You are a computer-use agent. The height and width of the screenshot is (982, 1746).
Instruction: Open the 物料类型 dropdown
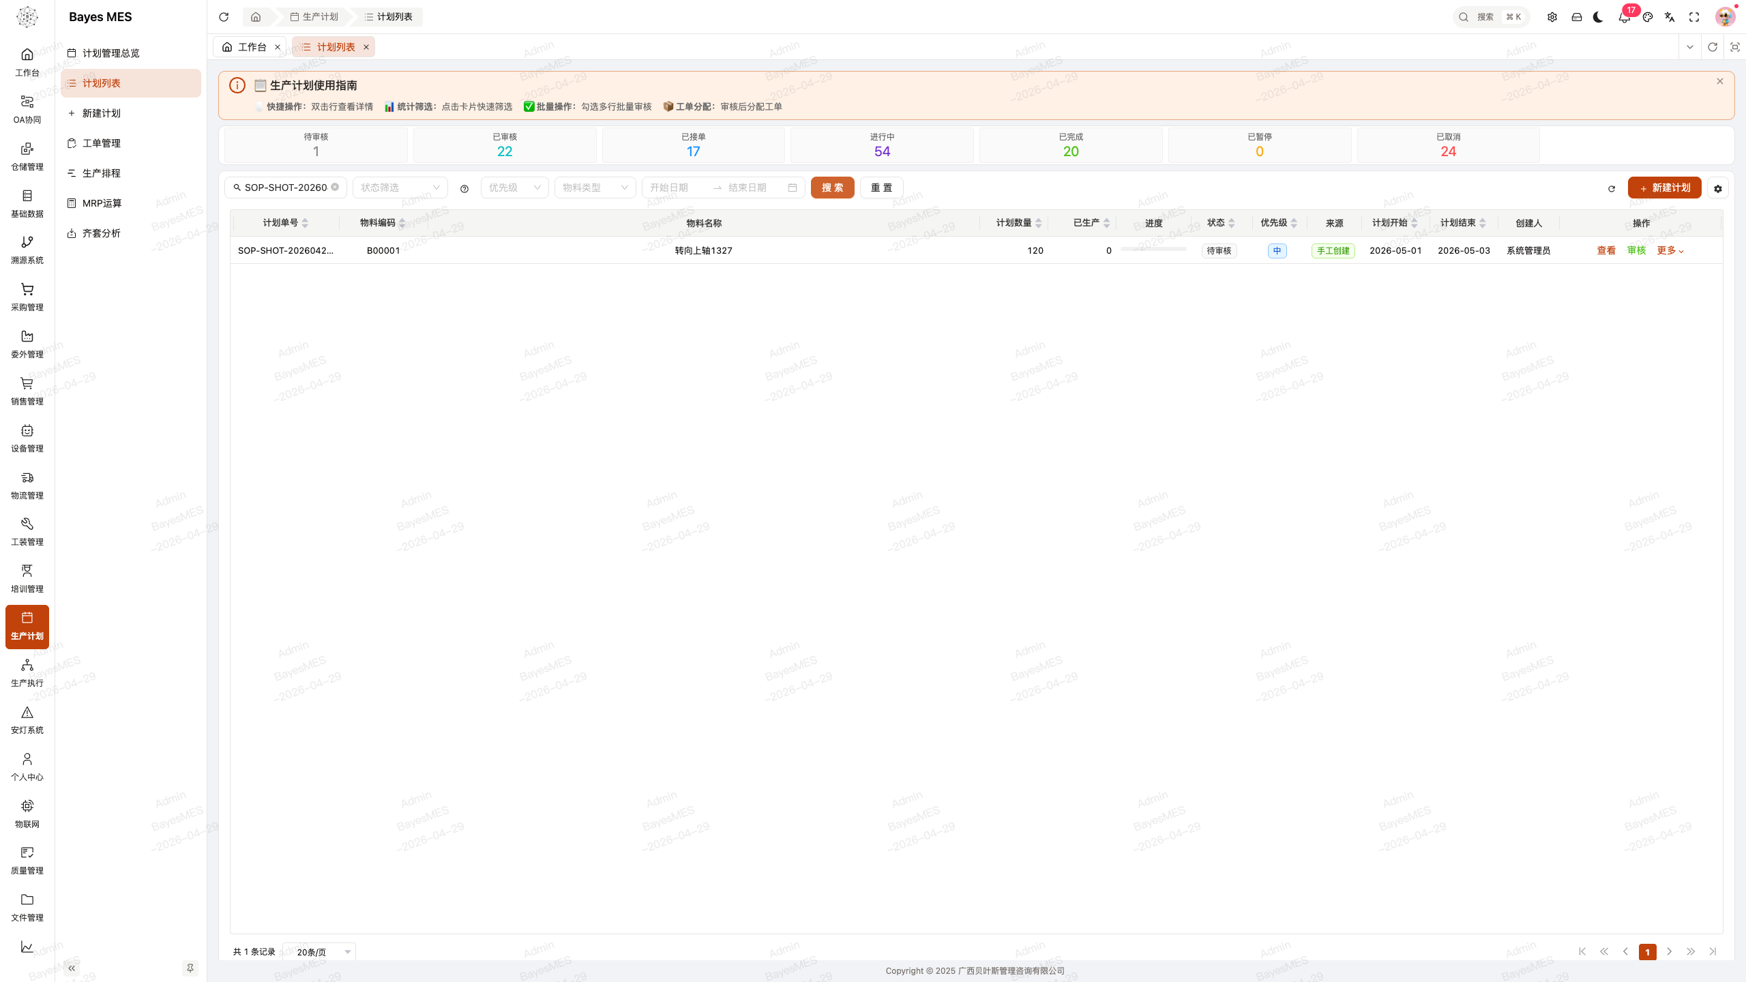coord(595,188)
